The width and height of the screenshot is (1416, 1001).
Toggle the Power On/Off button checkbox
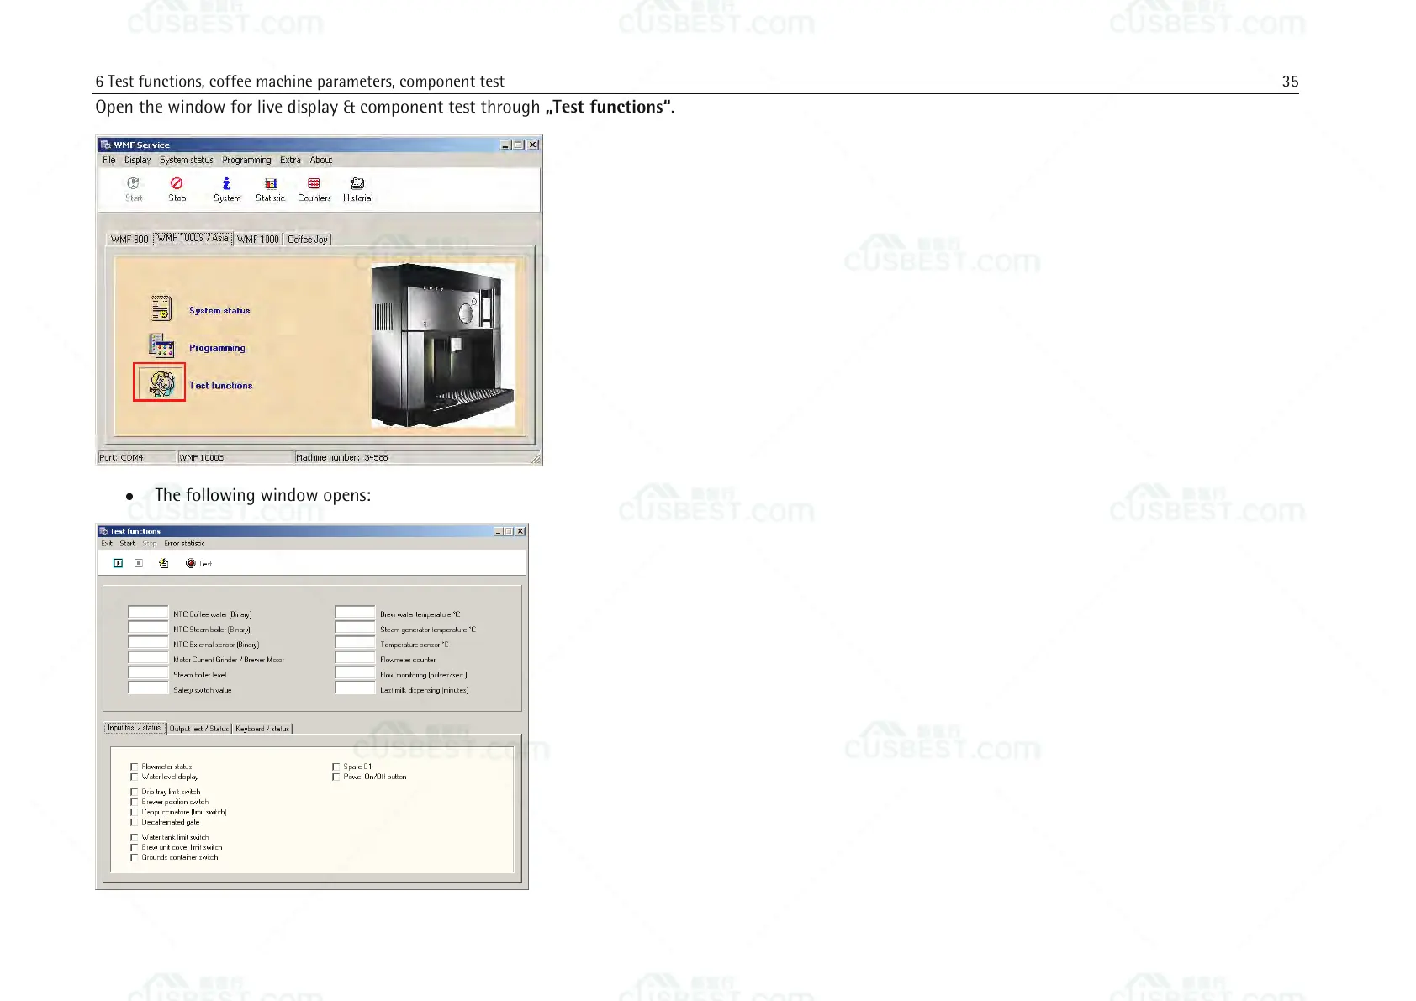[x=336, y=777]
